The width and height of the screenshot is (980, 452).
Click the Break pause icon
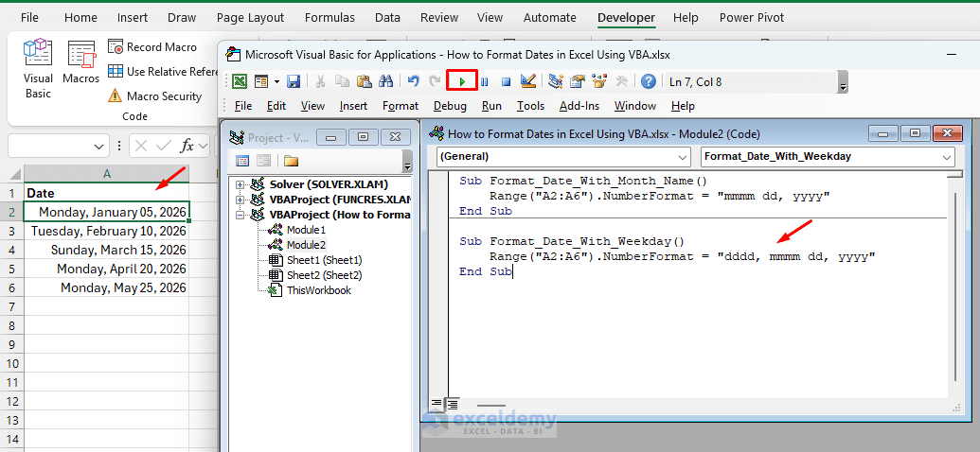[x=485, y=81]
